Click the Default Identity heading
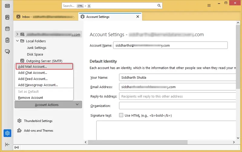Screen dimensions: 242x152 (103, 61)
